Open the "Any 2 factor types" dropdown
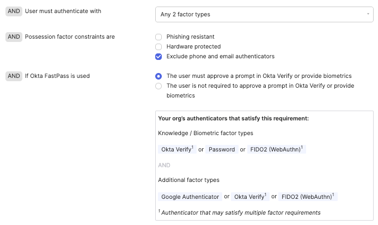The height and width of the screenshot is (225, 378). pos(264,14)
